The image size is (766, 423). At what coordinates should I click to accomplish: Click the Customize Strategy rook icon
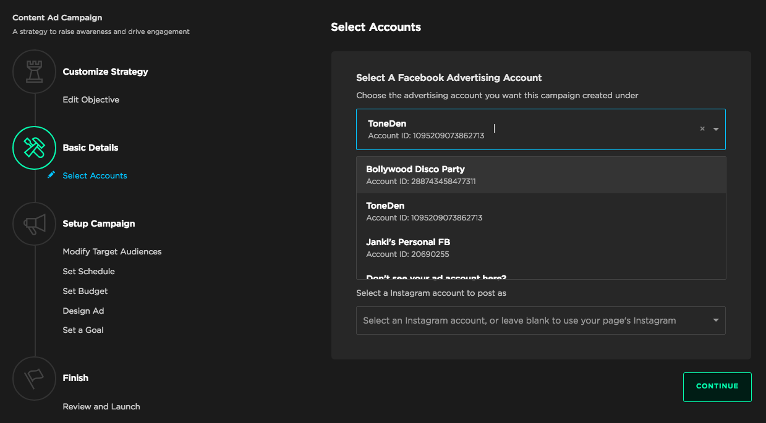click(35, 72)
